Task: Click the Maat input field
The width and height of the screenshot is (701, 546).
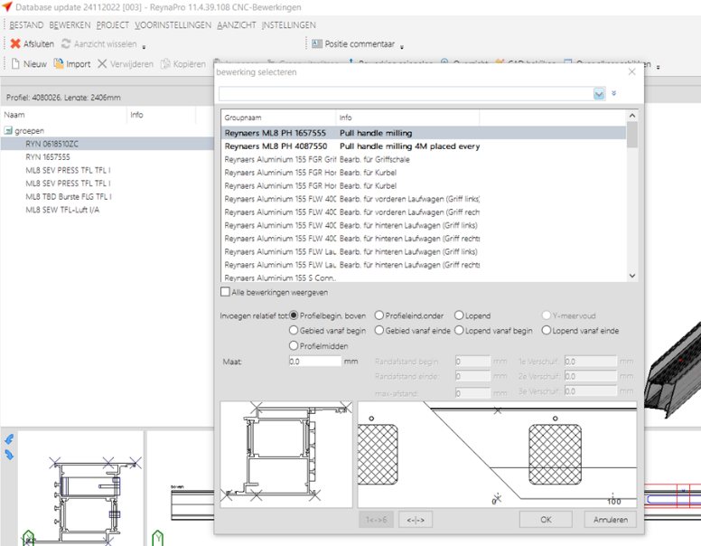Action: [314, 361]
